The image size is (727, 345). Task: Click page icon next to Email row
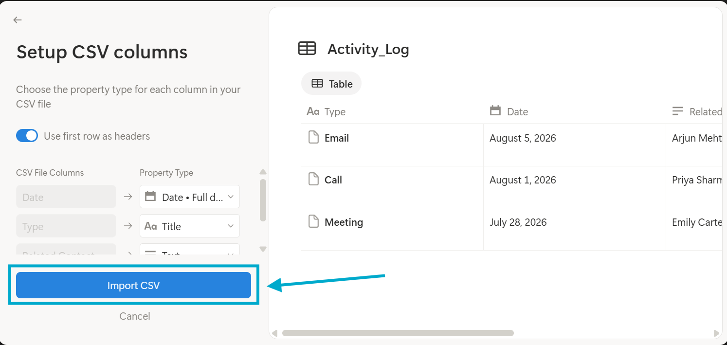click(314, 138)
